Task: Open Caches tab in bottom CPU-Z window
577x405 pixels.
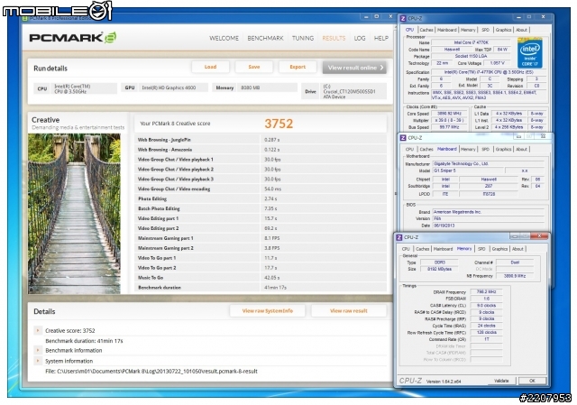Action: [423, 249]
